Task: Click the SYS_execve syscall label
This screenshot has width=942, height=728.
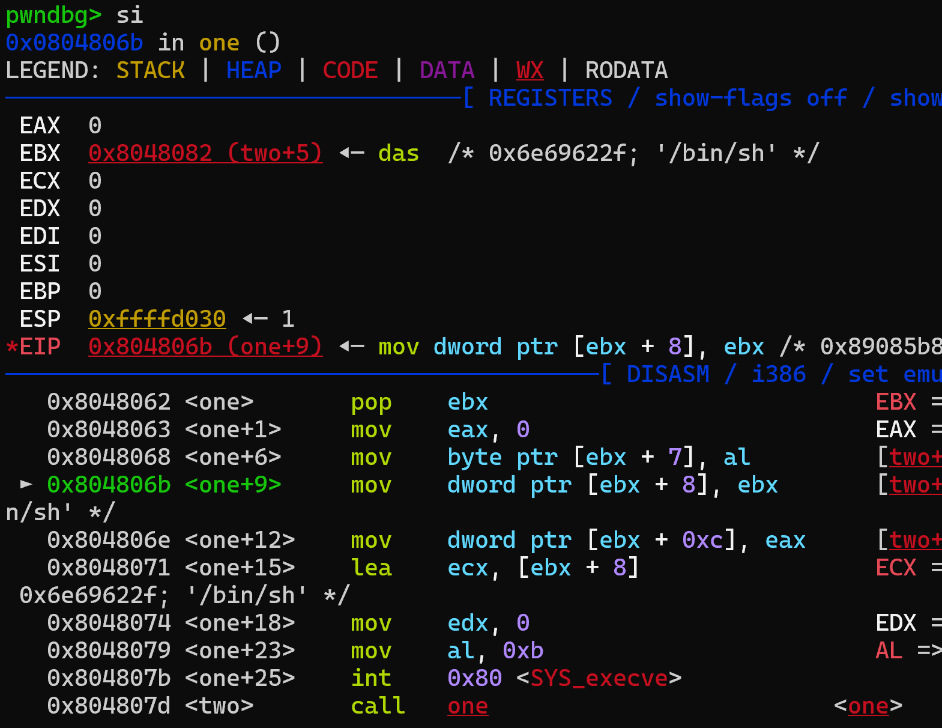Action: pos(599,678)
